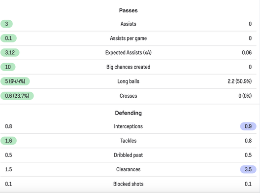Click the Assists stat label

point(129,24)
